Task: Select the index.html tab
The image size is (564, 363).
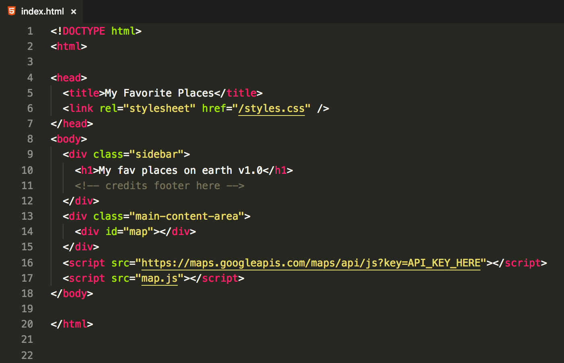Action: 41,11
